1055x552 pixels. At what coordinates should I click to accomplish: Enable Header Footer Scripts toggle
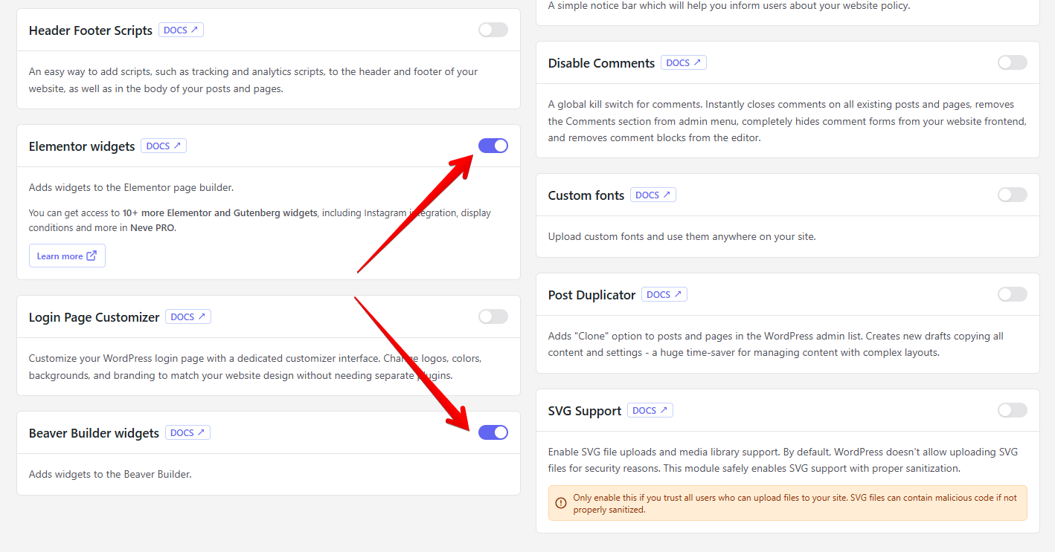493,30
